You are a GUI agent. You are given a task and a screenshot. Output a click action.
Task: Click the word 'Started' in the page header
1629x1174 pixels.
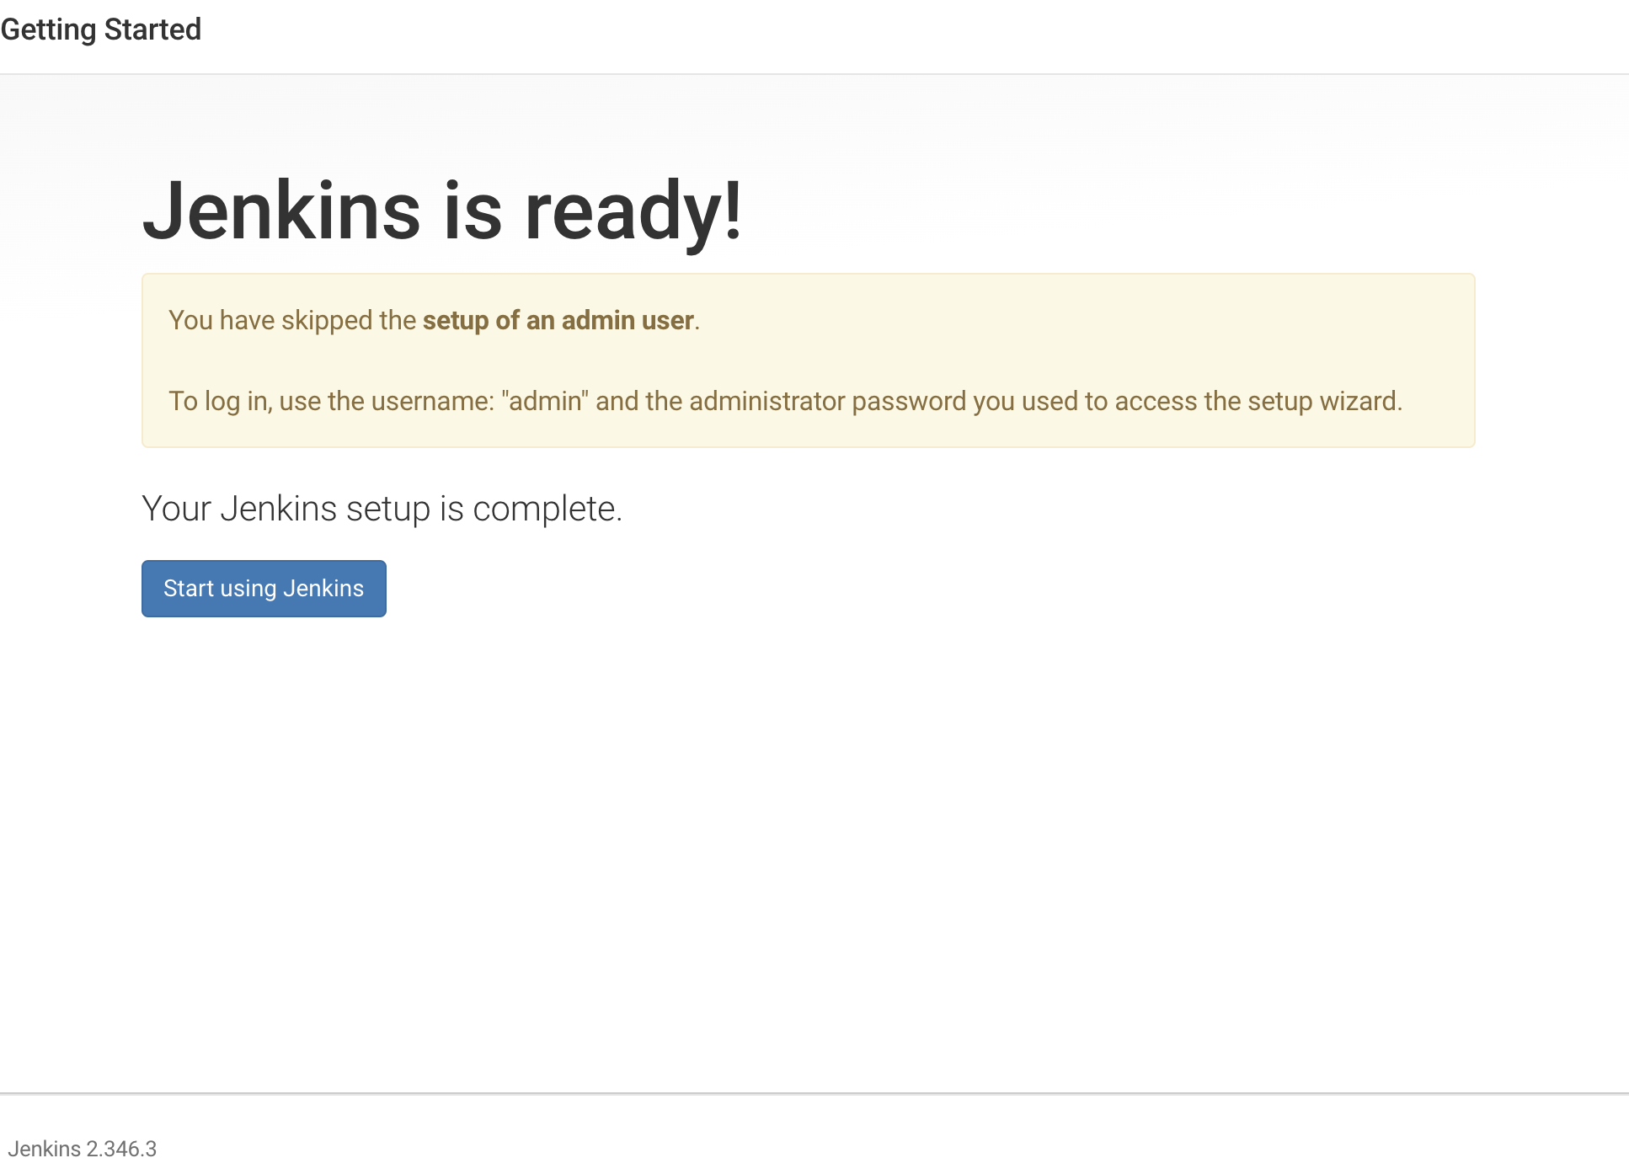152,29
